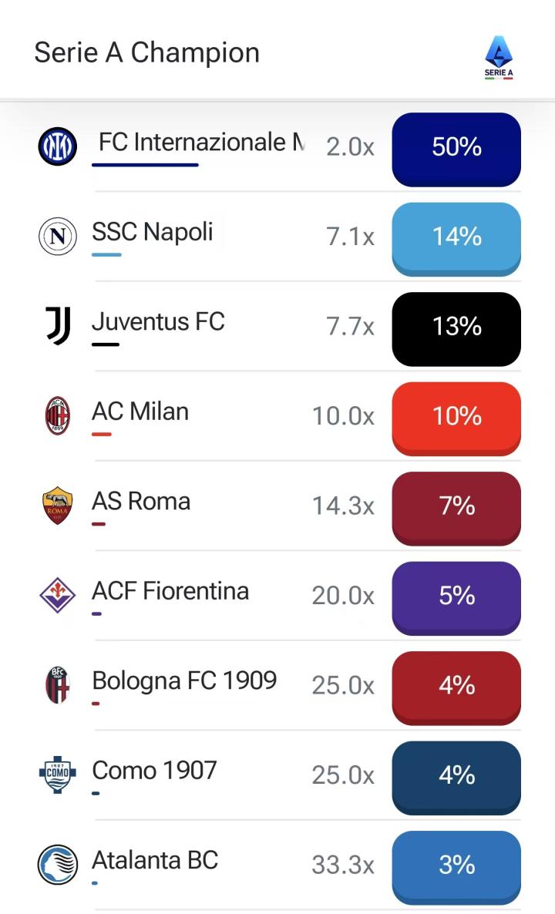Viewport: 555px width, 914px height.
Task: Open the AC Milan crest icon
Action: coord(58,415)
